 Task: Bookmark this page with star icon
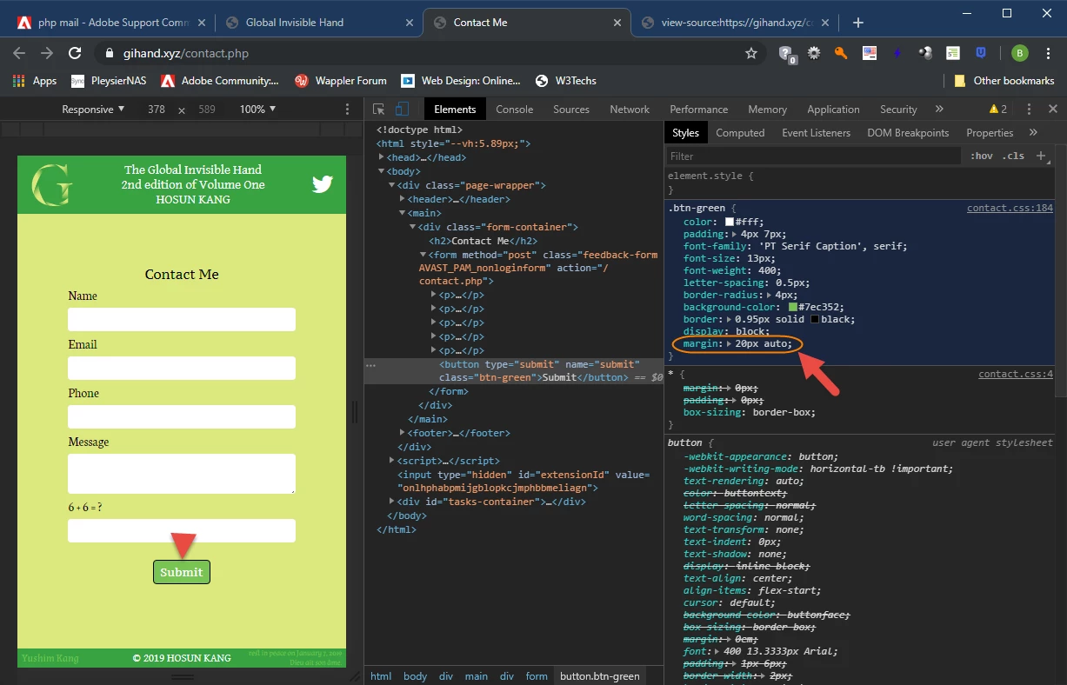point(751,53)
